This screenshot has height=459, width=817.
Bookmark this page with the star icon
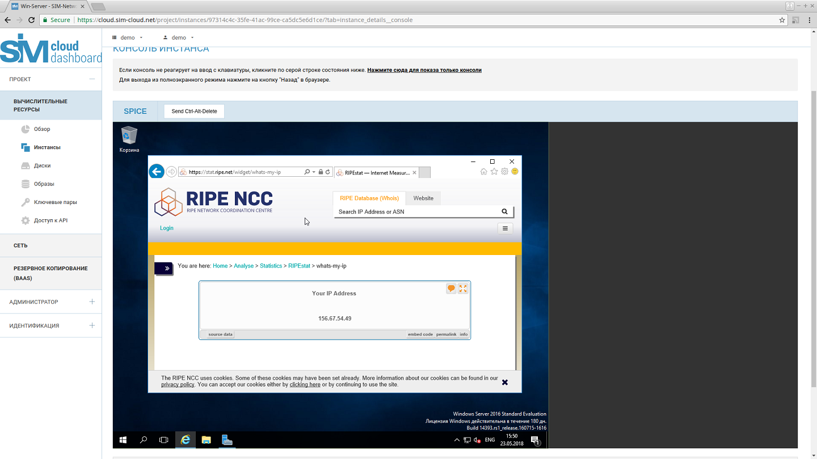[782, 20]
